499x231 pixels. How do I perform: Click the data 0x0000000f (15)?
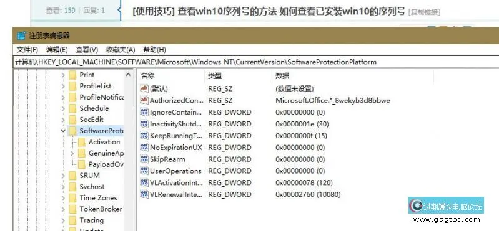tap(301, 136)
